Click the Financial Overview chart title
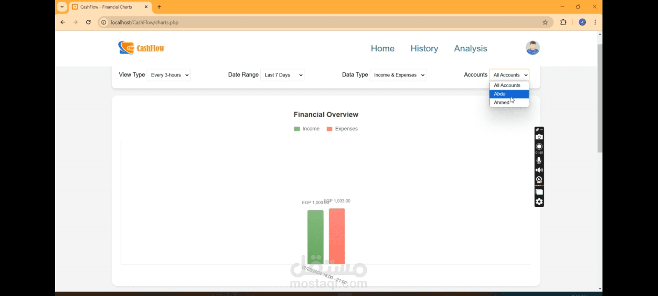Image resolution: width=658 pixels, height=296 pixels. pos(326,115)
